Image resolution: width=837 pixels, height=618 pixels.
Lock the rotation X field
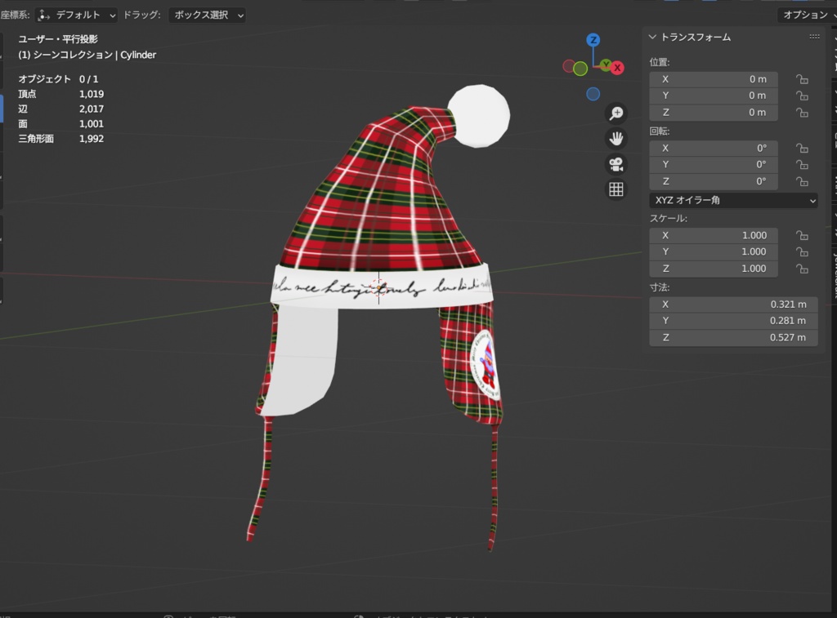[802, 149]
